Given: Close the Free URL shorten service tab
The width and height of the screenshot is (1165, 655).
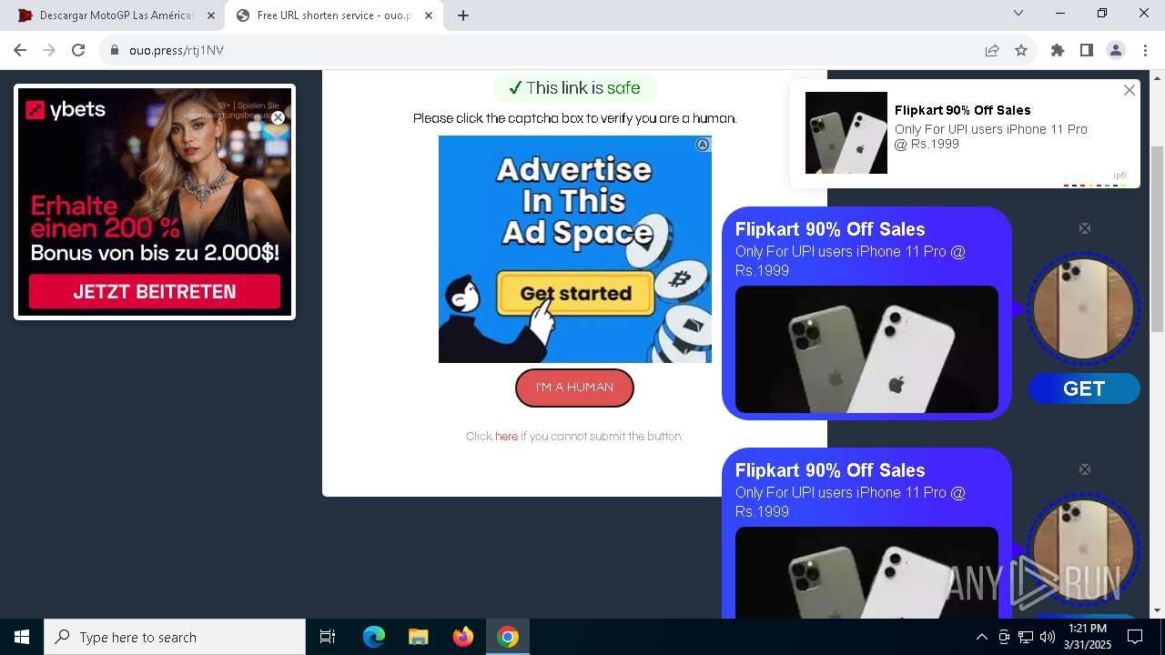Looking at the screenshot, I should coord(429,15).
